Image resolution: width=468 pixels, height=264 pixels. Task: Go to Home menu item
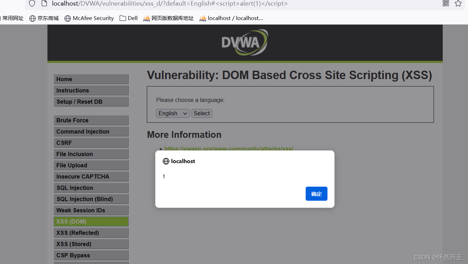point(91,79)
